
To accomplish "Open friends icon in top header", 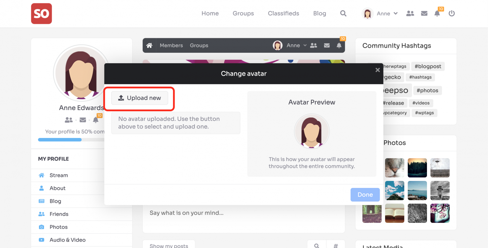I will pos(410,13).
